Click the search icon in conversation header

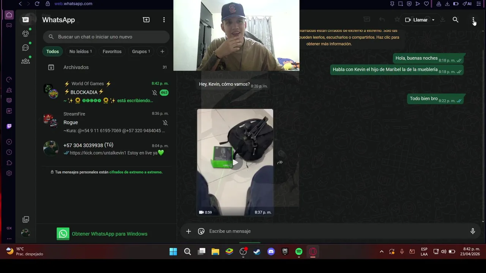coord(456,20)
